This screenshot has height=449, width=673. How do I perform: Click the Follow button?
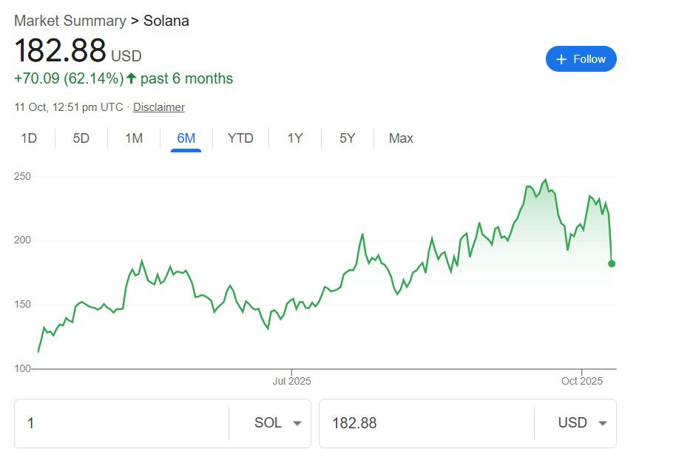[x=581, y=59]
